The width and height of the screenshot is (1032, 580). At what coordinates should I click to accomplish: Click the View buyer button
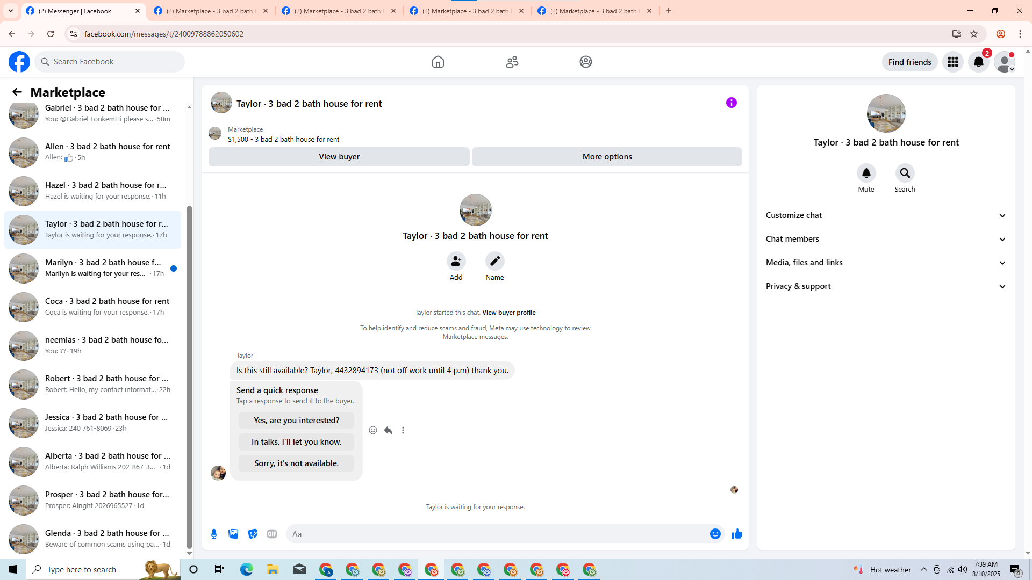click(x=339, y=157)
